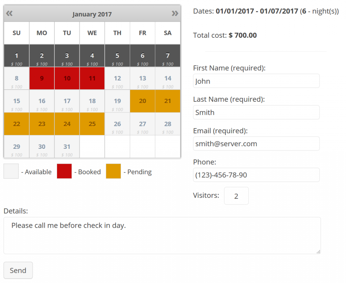Screen dimensions: 346x283
Task: Select the Last Name field with Smith
Action: (256, 112)
